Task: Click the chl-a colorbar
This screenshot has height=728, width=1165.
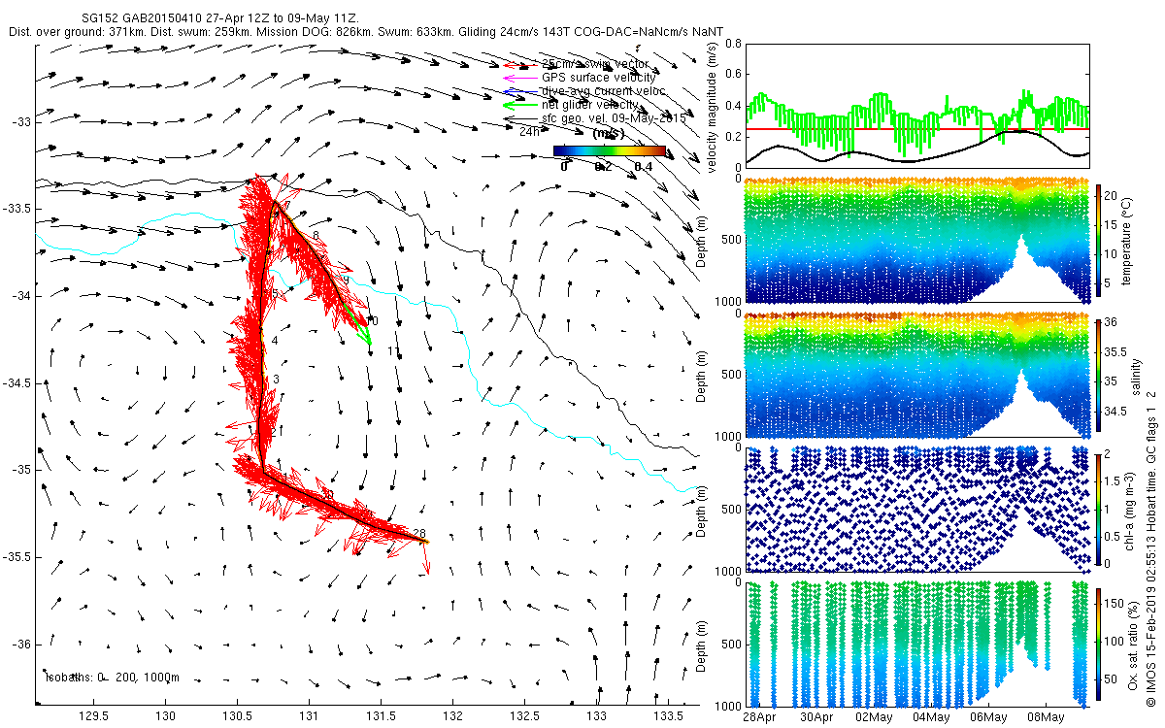Action: point(1100,508)
